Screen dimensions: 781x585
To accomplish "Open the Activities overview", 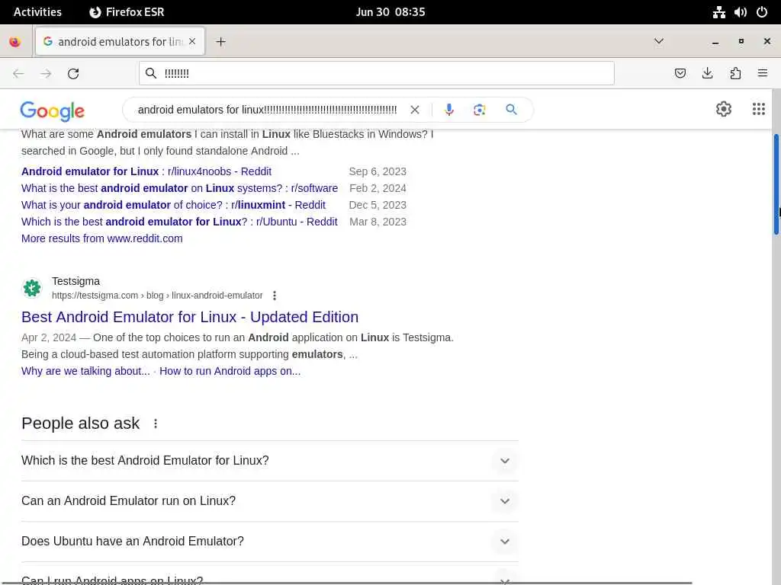I will [37, 12].
